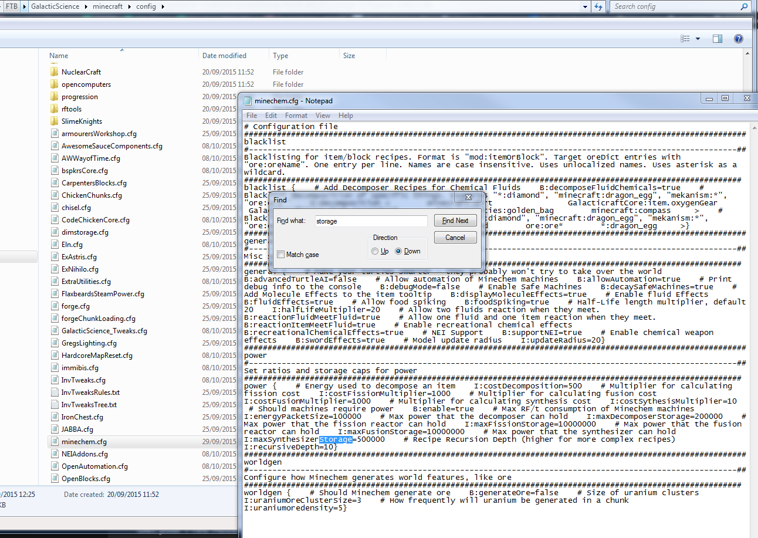Open the Notepad Edit menu
This screenshot has width=758, height=538.
pos(271,116)
